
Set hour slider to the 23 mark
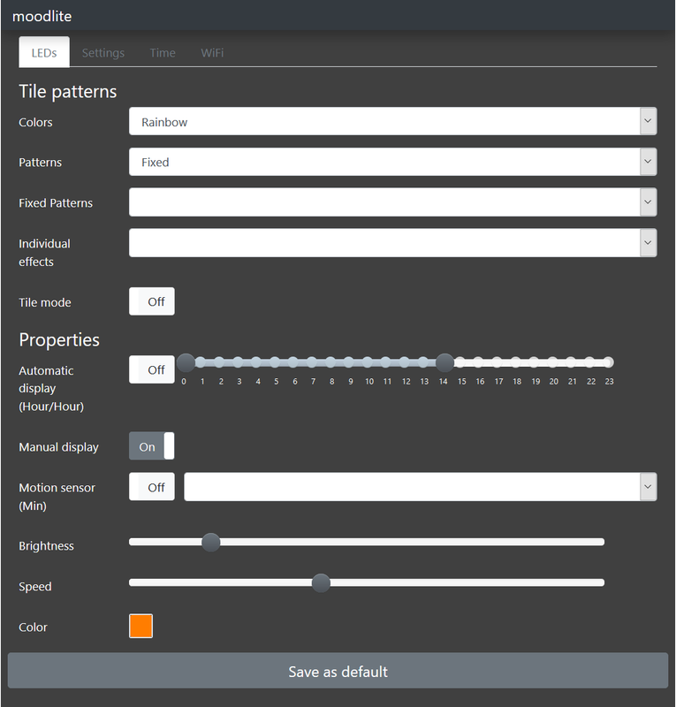pos(608,362)
